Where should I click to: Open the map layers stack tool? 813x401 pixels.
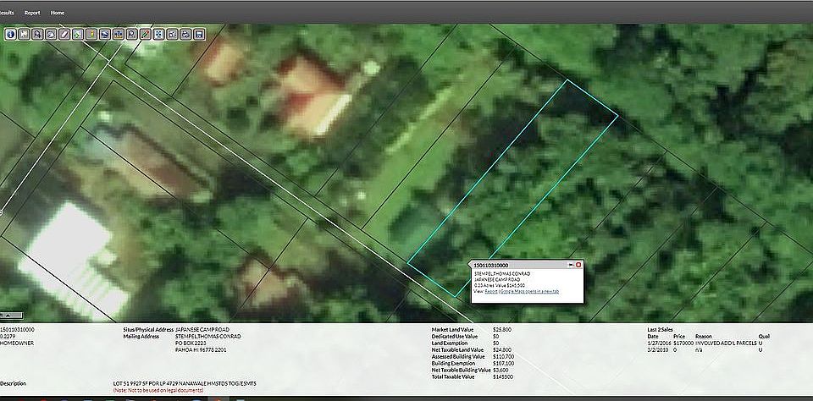tap(105, 35)
